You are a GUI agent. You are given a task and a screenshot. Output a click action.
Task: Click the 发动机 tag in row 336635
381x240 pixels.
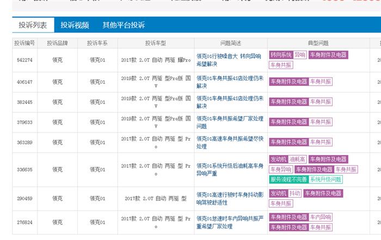click(279, 159)
